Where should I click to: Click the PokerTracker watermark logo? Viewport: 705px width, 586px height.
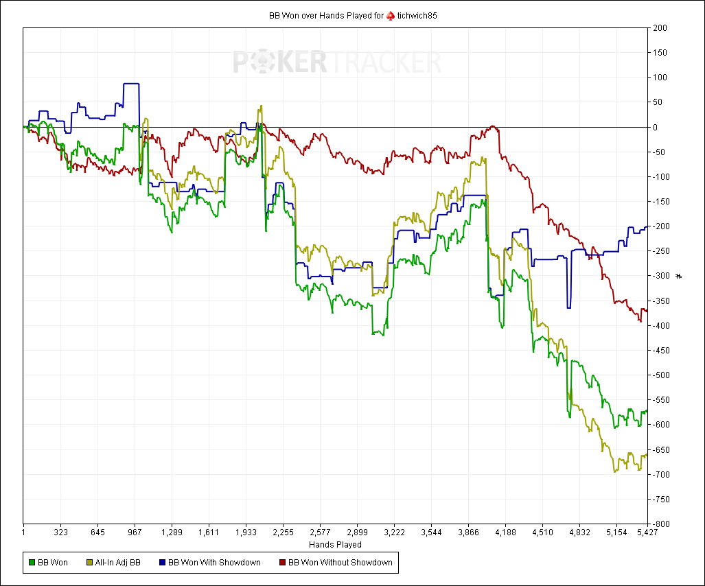point(337,62)
